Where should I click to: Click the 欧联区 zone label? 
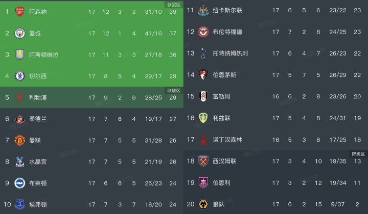pos(174,90)
